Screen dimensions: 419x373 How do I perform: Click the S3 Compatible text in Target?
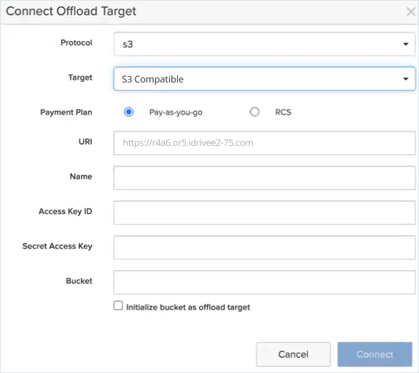coord(153,79)
